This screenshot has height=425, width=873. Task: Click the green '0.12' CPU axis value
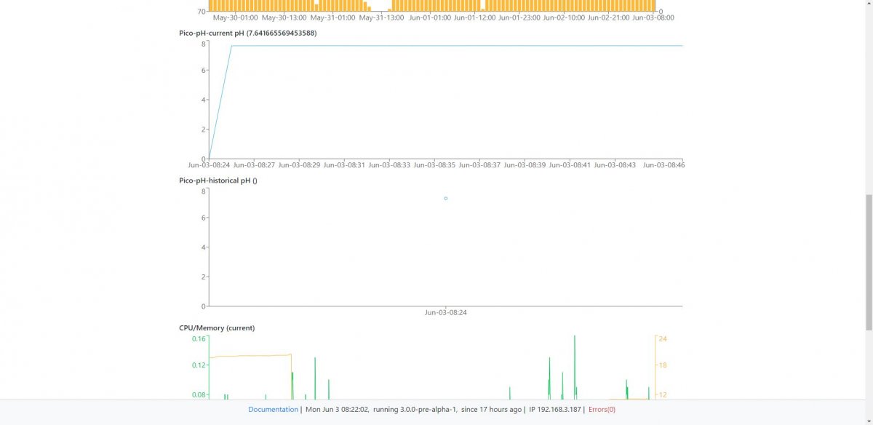pyautogui.click(x=199, y=365)
